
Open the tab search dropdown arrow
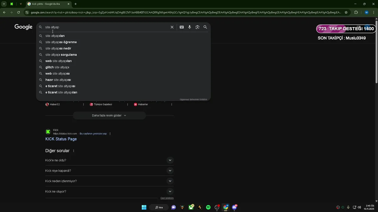click(4, 4)
